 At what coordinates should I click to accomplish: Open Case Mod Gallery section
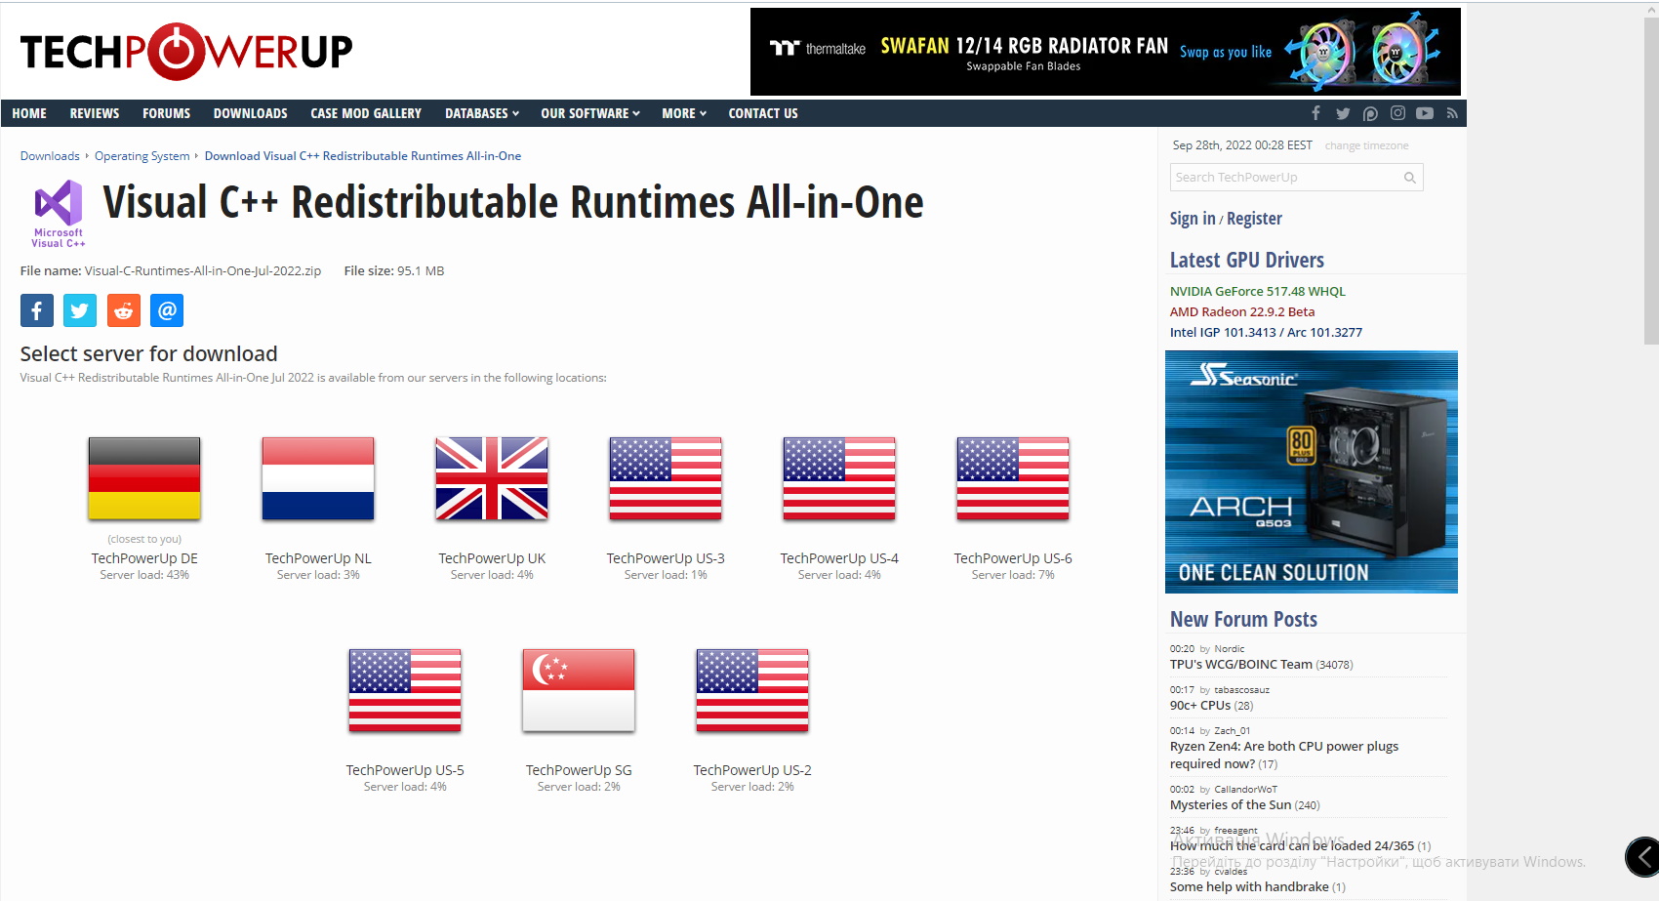click(x=366, y=113)
